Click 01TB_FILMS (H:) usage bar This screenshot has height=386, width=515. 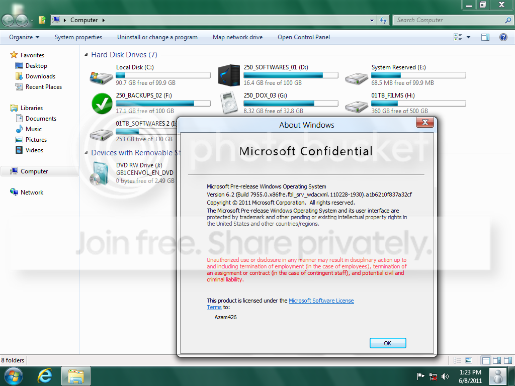[x=418, y=104]
